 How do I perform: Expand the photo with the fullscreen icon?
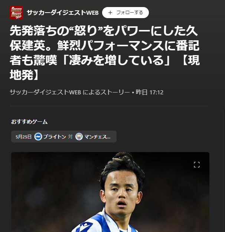[197, 165]
